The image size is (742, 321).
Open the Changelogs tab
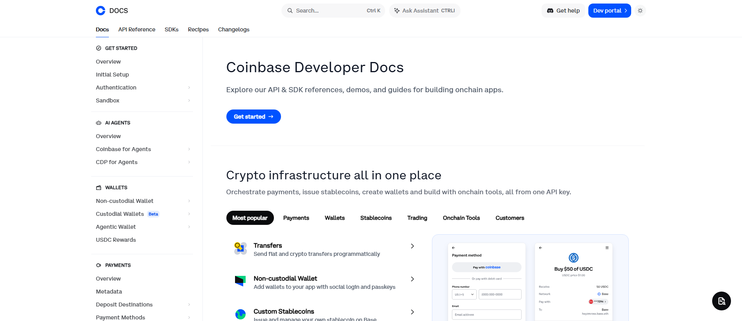(x=234, y=29)
